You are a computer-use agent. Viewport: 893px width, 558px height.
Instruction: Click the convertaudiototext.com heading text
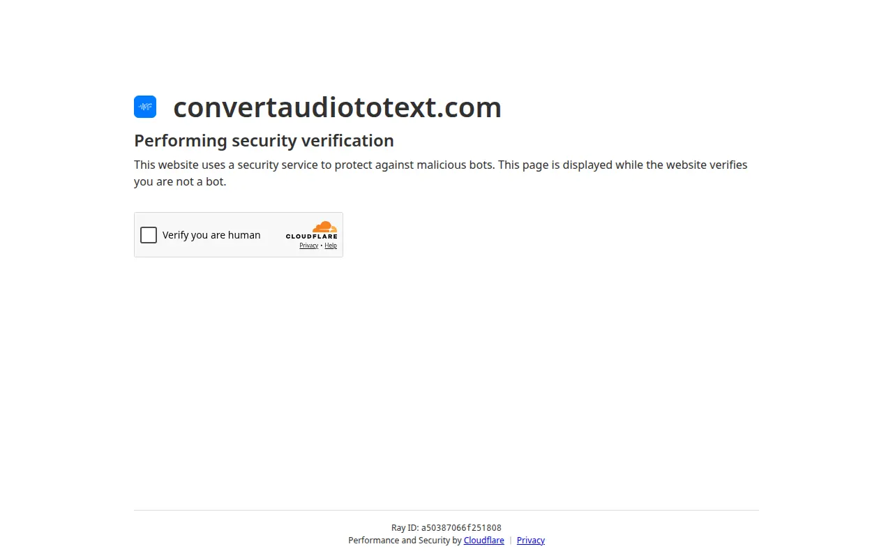[x=338, y=107]
